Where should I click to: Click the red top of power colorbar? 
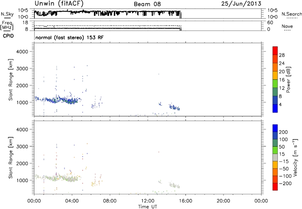275,51
